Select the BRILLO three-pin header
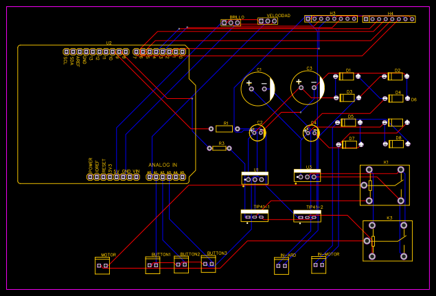This screenshot has width=436, height=296. (231, 23)
